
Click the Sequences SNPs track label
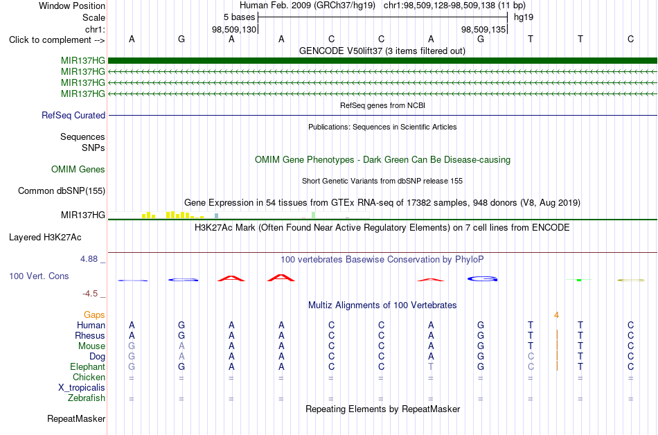click(82, 142)
